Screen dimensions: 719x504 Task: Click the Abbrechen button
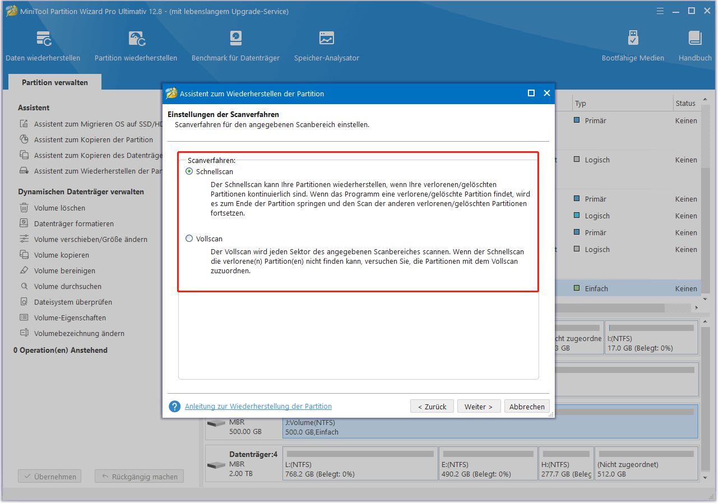pyautogui.click(x=527, y=407)
